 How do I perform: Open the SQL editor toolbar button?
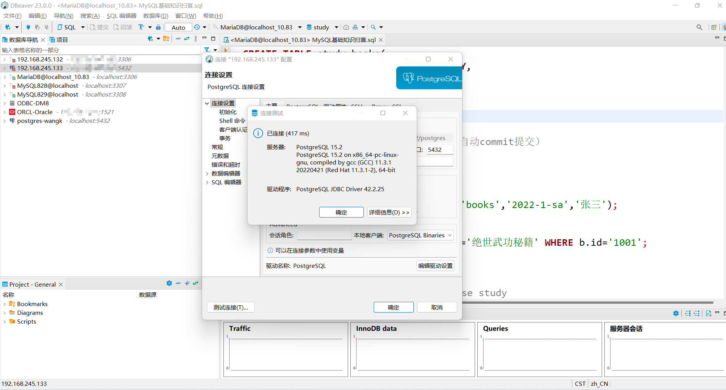[x=67, y=27]
